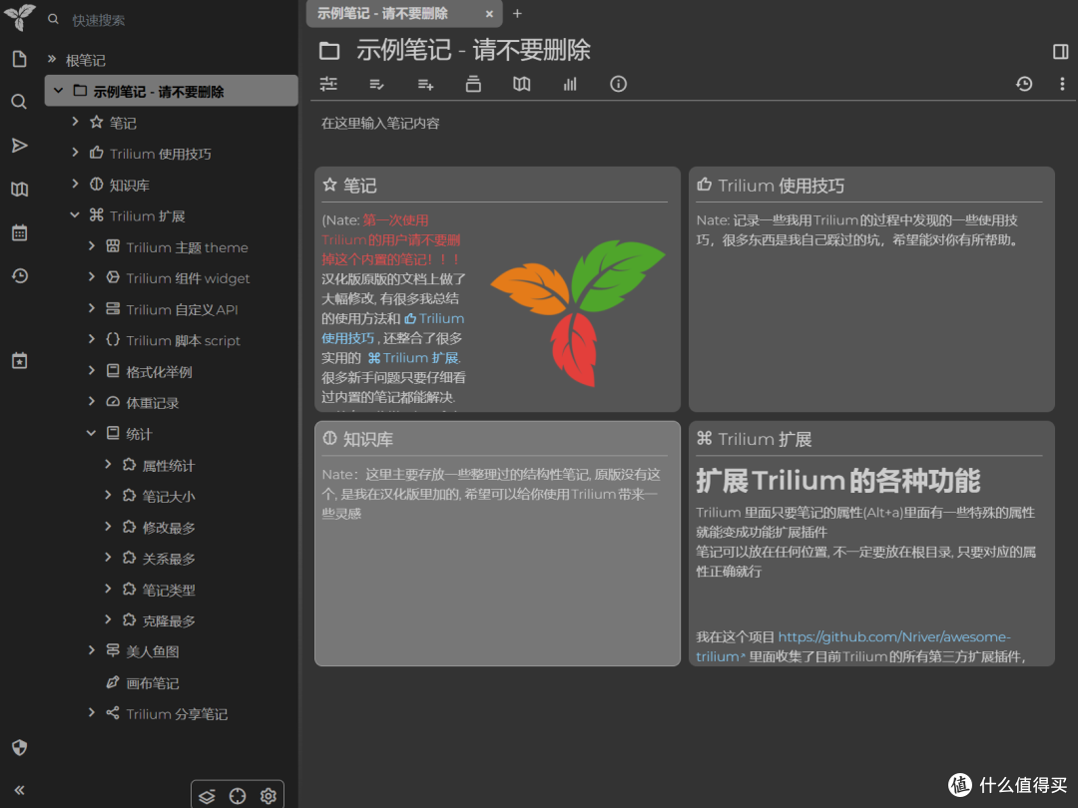Collapse the sidebar with the double-chevron icon
Screen dimensions: 1078x808
pyautogui.click(x=19, y=790)
